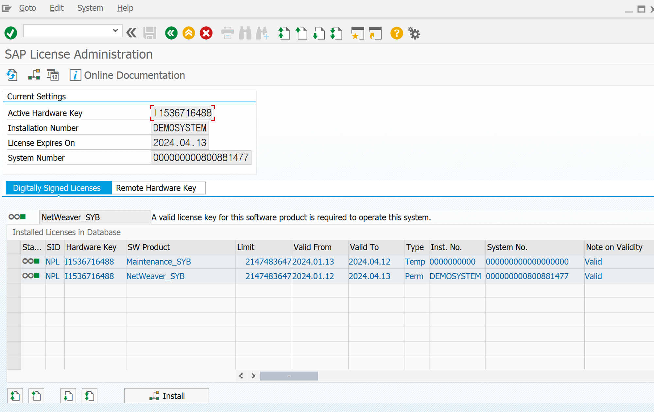
Task: Click the Last Page icon at bottom-left
Action: [x=89, y=396]
